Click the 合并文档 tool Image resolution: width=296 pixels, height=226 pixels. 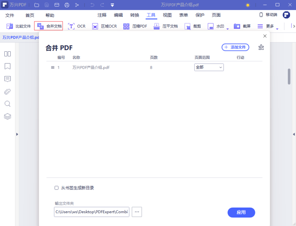(48, 26)
